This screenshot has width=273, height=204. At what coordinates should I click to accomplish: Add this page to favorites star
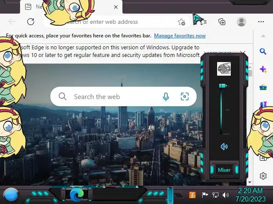pos(181,22)
